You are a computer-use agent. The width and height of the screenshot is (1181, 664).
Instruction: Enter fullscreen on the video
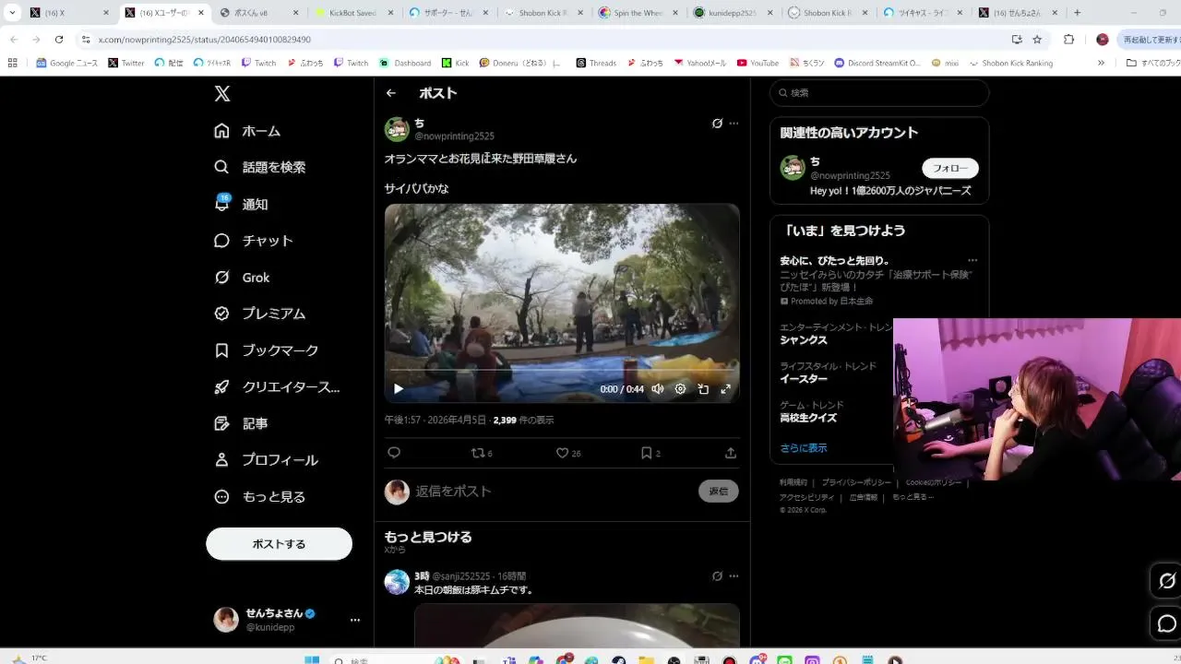(725, 389)
